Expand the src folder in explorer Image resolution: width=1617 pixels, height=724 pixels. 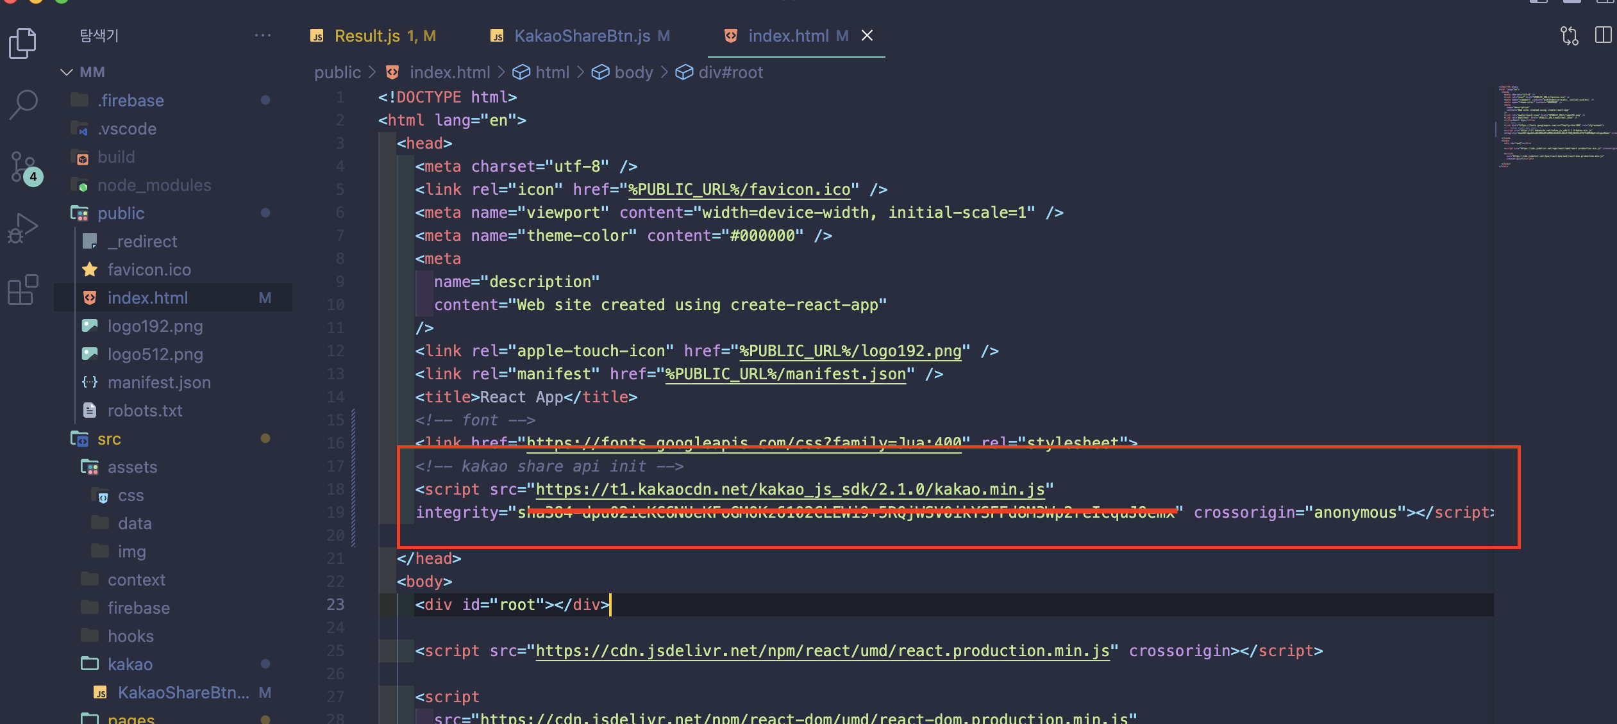click(109, 440)
